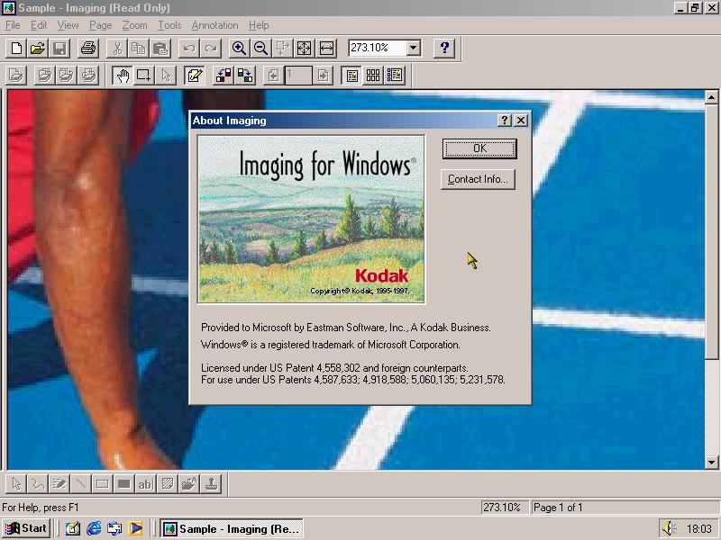Open the Zoom menu
The height and width of the screenshot is (540, 721).
[134, 25]
